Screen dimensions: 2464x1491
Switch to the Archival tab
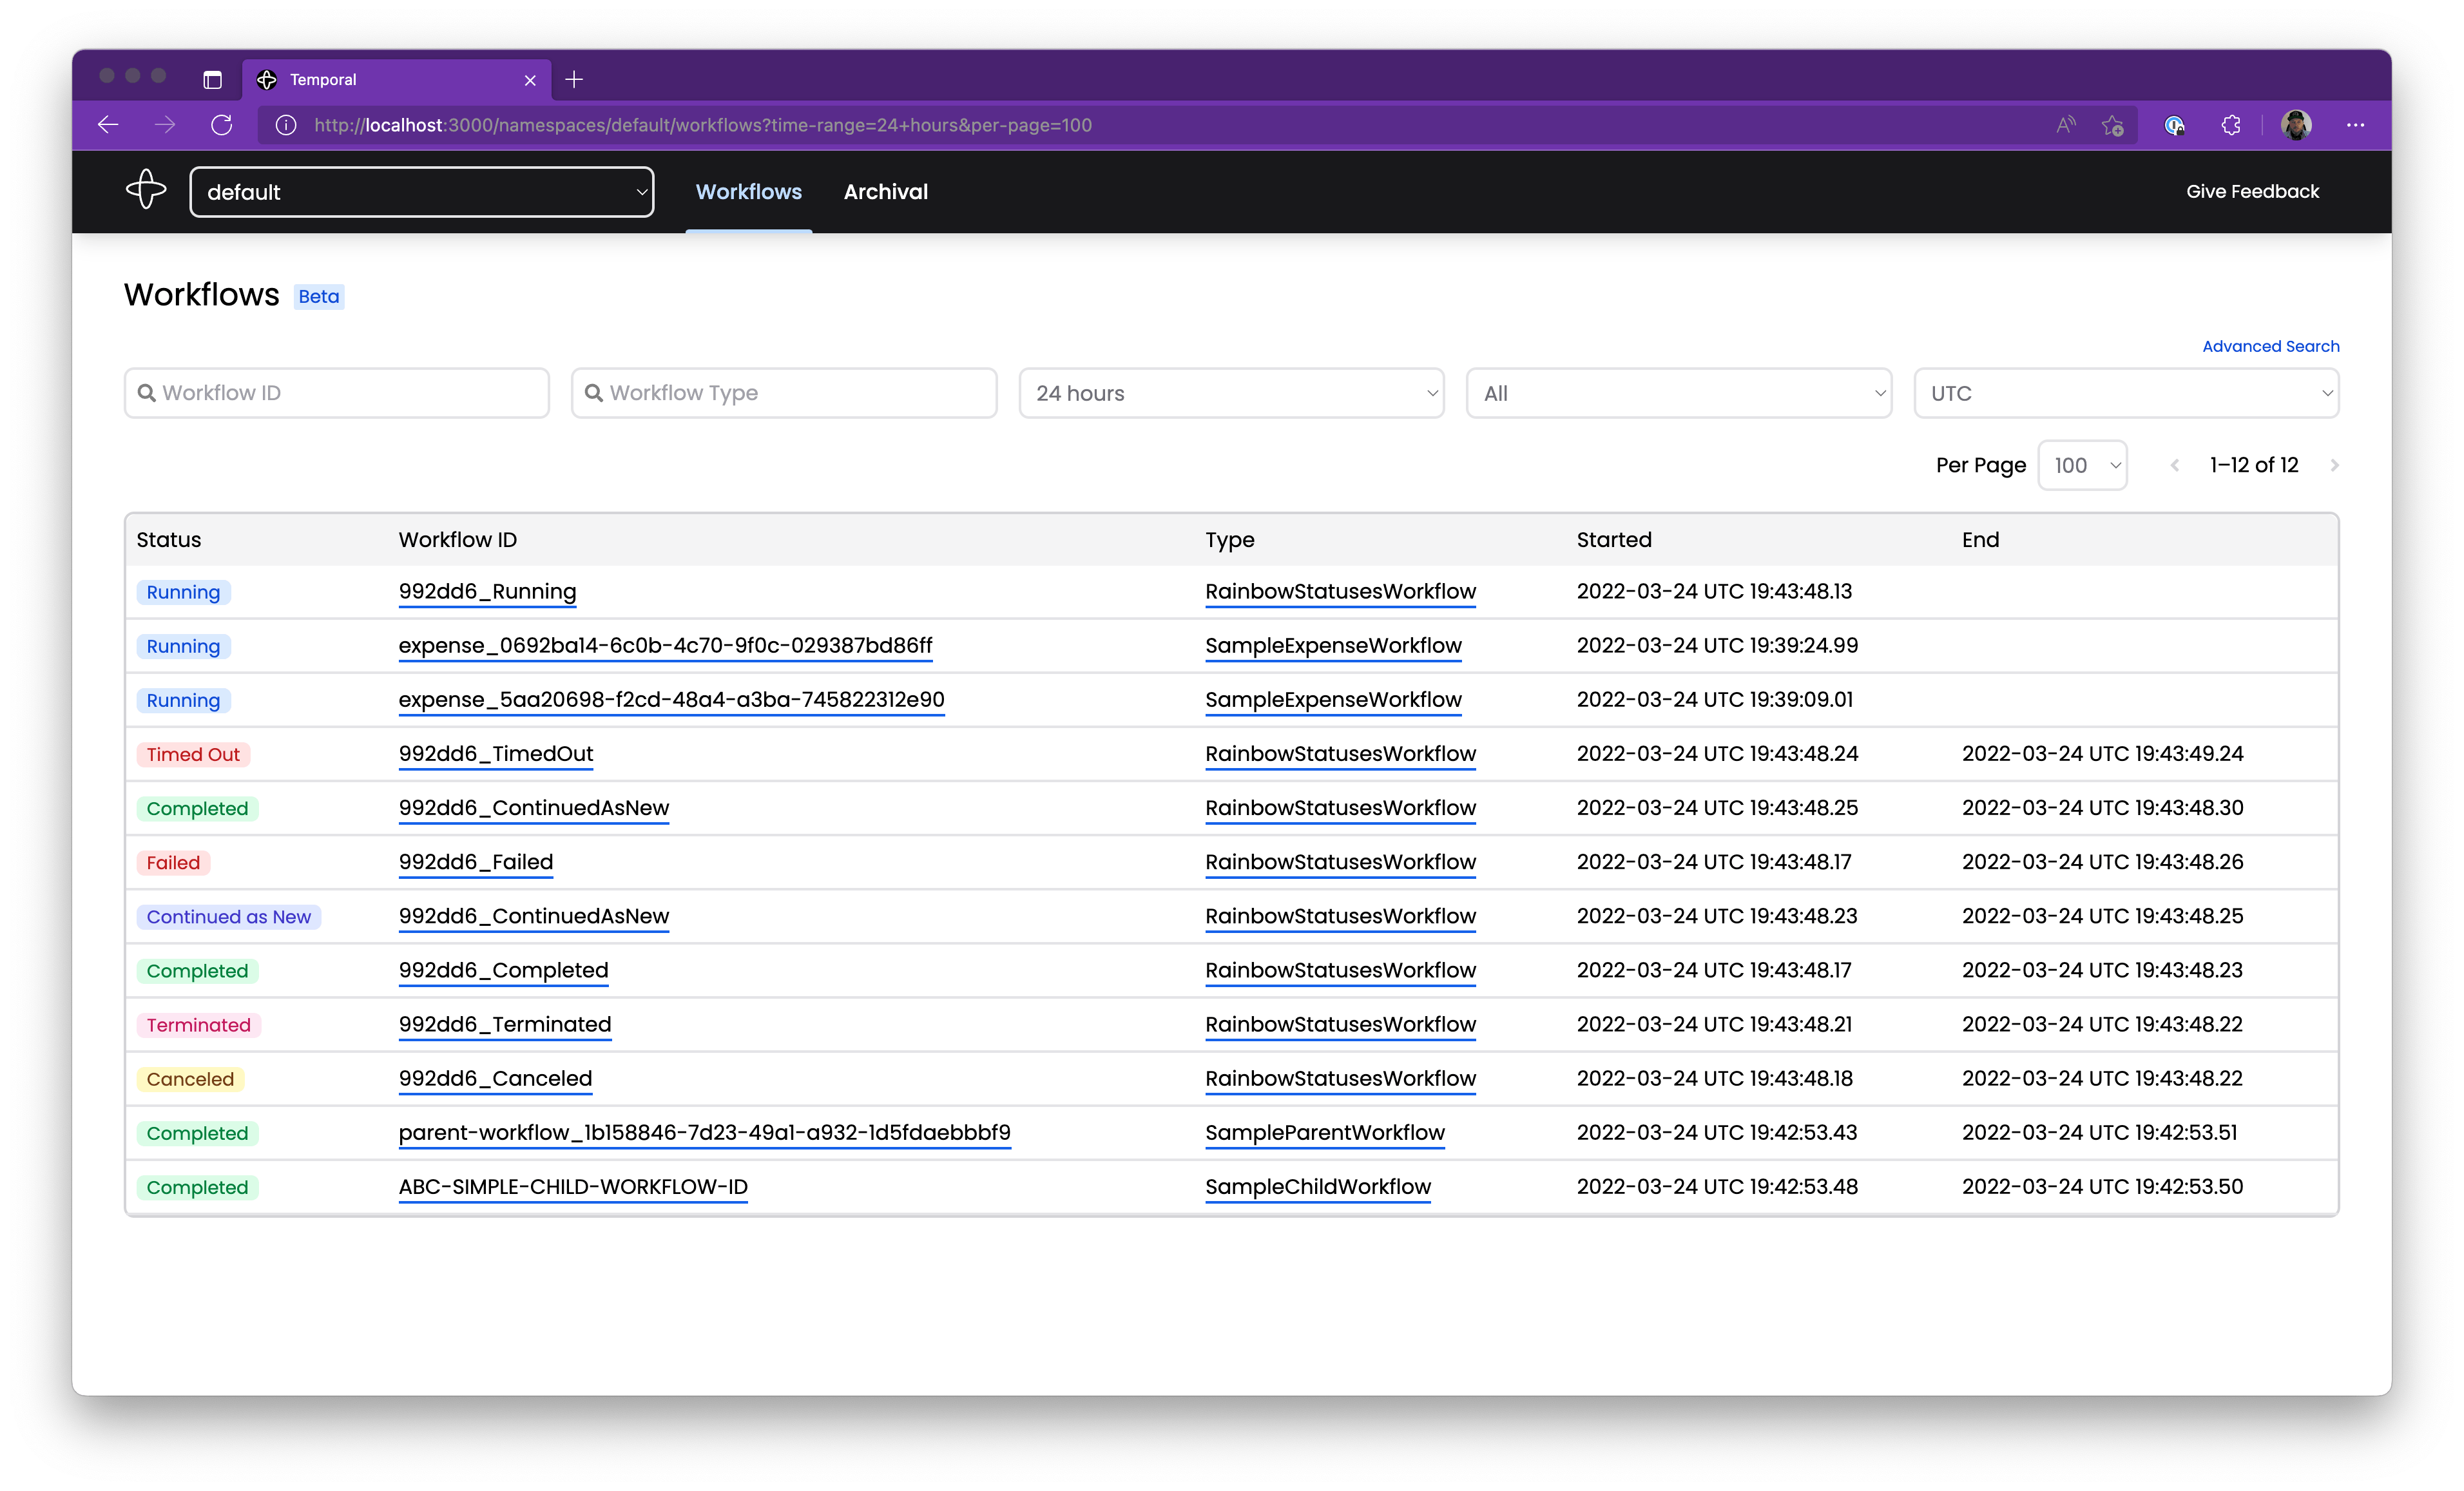click(885, 192)
